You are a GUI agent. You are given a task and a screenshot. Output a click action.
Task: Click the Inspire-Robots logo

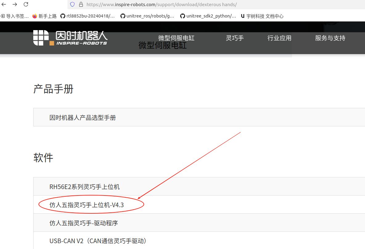[x=70, y=38]
